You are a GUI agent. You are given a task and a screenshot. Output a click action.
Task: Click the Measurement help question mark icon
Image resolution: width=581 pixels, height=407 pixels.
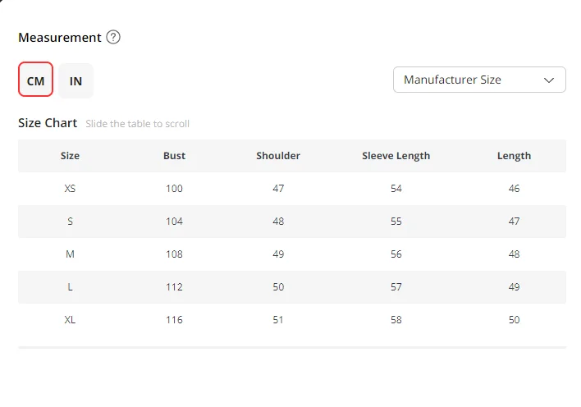tap(113, 37)
